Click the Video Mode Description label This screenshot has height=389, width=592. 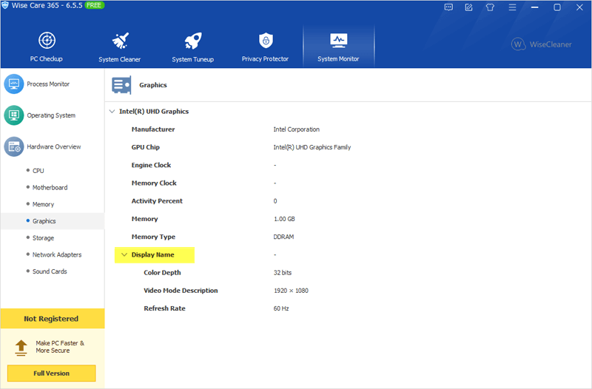pyautogui.click(x=181, y=291)
